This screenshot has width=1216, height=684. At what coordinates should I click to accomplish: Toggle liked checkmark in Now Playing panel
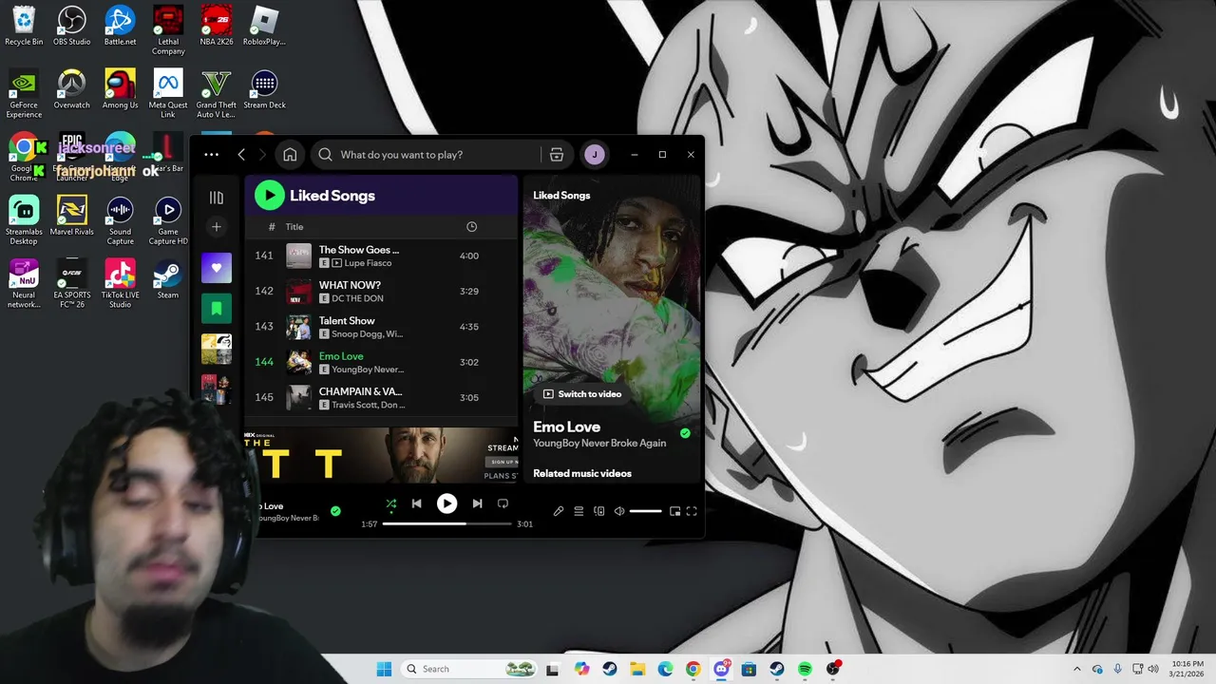(685, 433)
